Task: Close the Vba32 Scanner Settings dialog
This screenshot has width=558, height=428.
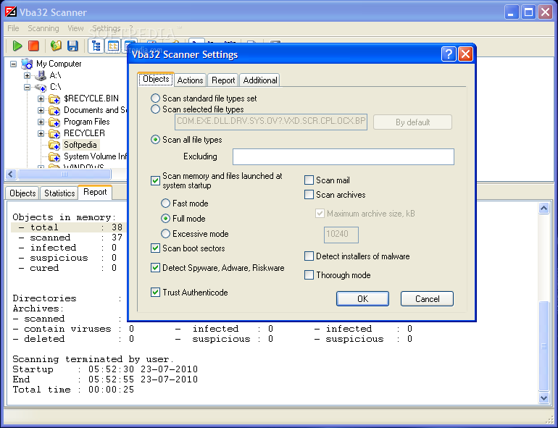Action: pos(465,54)
